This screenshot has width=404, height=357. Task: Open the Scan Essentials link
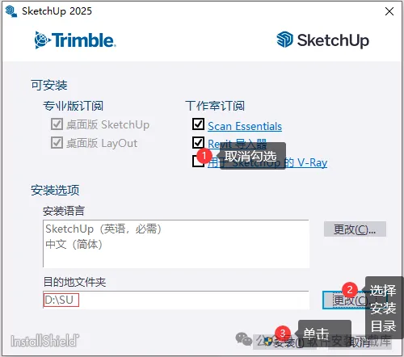pos(245,126)
